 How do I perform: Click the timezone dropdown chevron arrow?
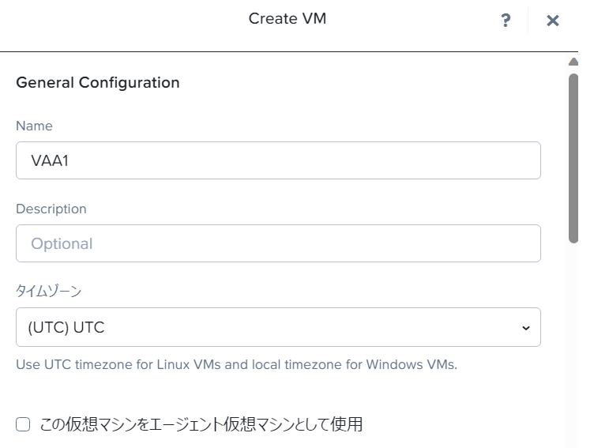[x=526, y=328]
